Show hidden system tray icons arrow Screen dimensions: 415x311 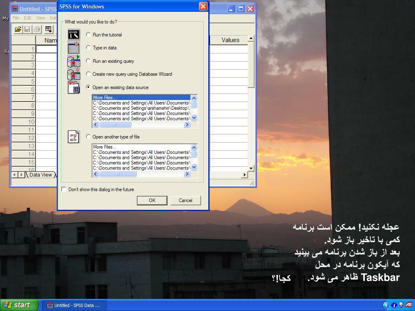point(386,305)
